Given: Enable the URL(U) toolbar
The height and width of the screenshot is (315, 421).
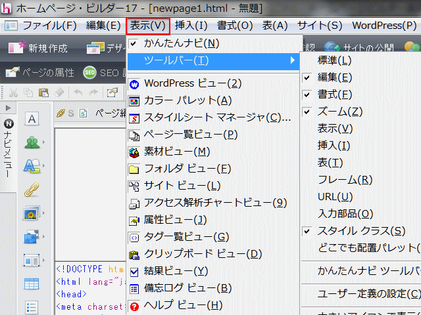Looking at the screenshot, I should (x=361, y=197).
